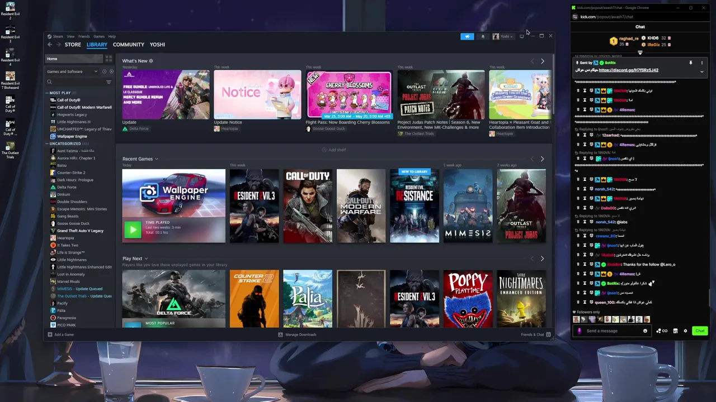Open the YOSHI profile tab
The image size is (716, 402).
157,45
